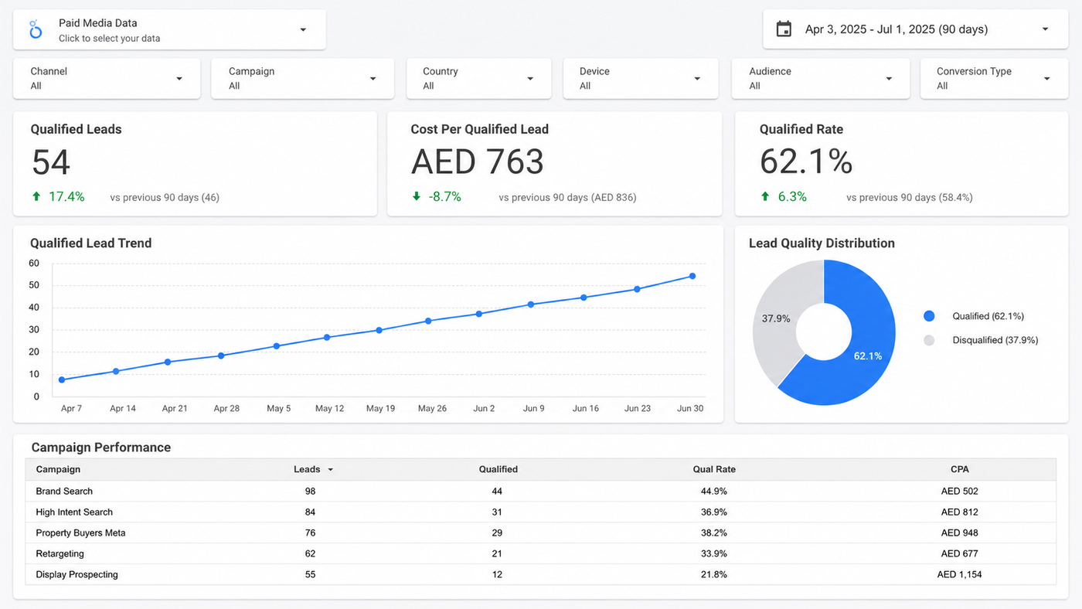1082x609 pixels.
Task: Open the Paid Media Data source selector
Action: [x=169, y=30]
